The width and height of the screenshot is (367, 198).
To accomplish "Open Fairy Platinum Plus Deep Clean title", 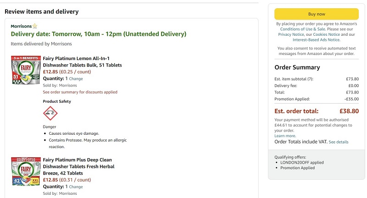I will point(78,166).
